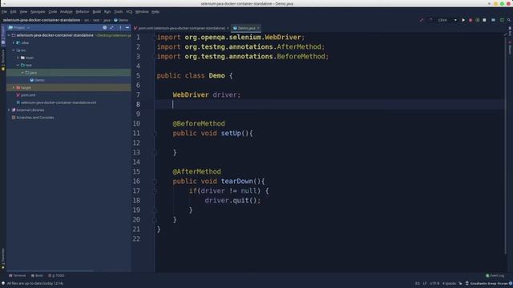The width and height of the screenshot is (513, 288).
Task: Click the LF line separator status entry
Action: click(x=425, y=283)
